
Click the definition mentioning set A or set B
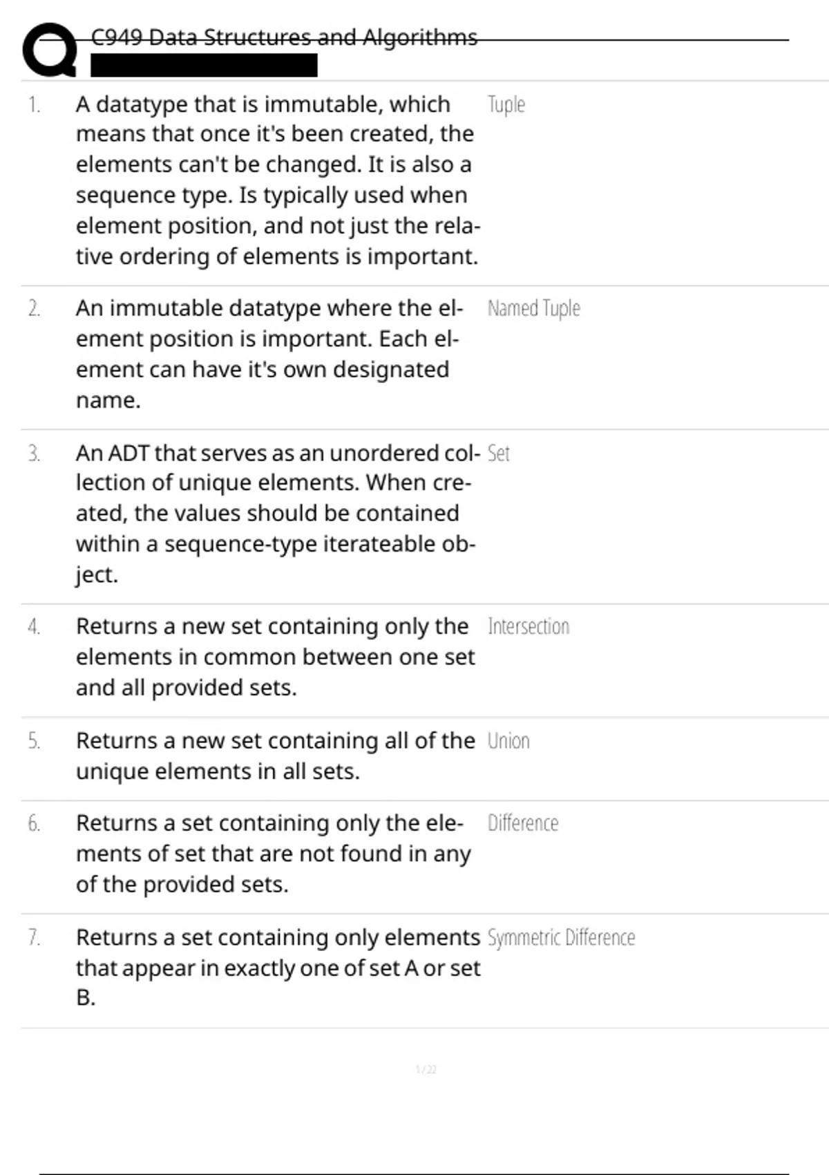pyautogui.click(x=278, y=967)
